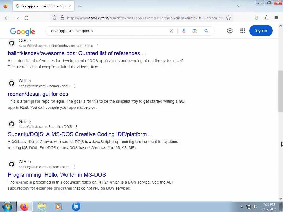Click the taskbar clock 7:01 PM
The image size is (283, 212).
point(269,207)
